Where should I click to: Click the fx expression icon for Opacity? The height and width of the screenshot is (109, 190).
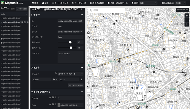[x=50, y=97]
